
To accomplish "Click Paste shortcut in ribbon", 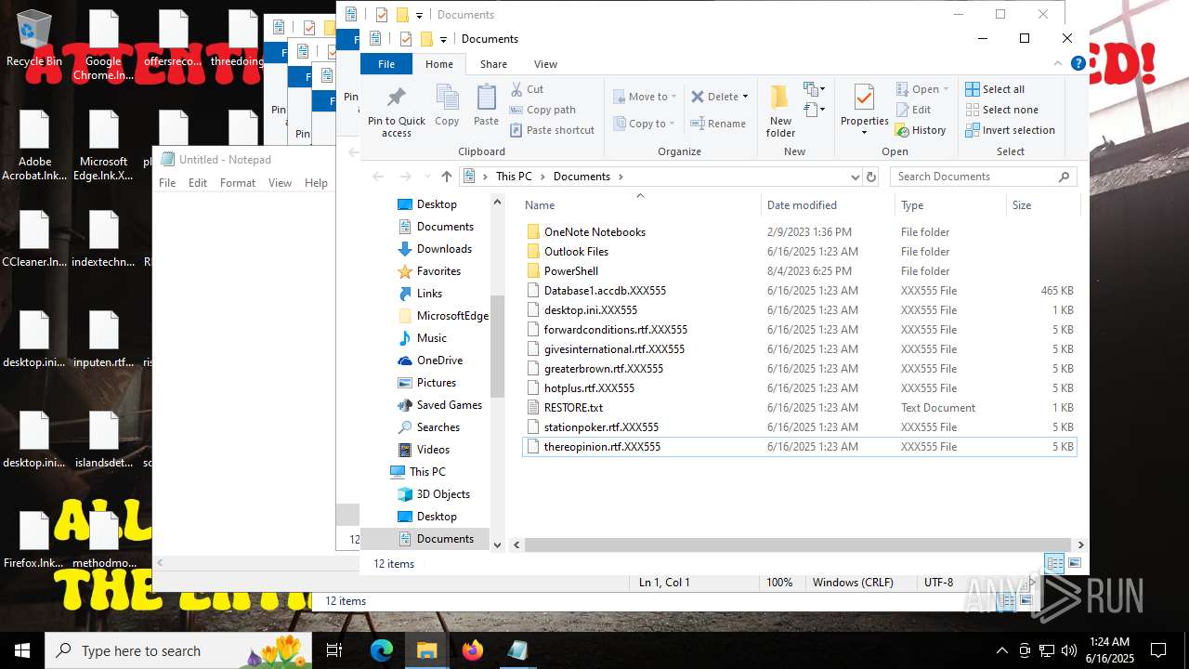I will tap(552, 130).
